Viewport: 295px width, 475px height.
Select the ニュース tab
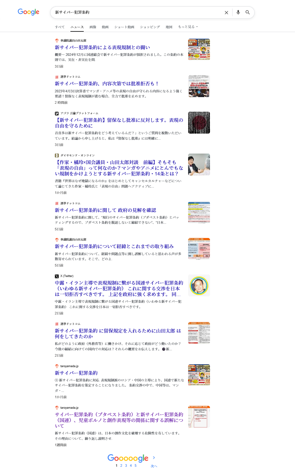pyautogui.click(x=77, y=27)
